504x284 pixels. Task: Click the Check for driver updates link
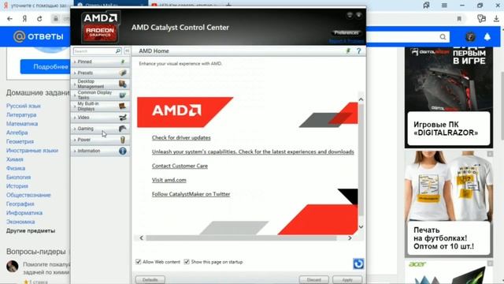(x=181, y=138)
